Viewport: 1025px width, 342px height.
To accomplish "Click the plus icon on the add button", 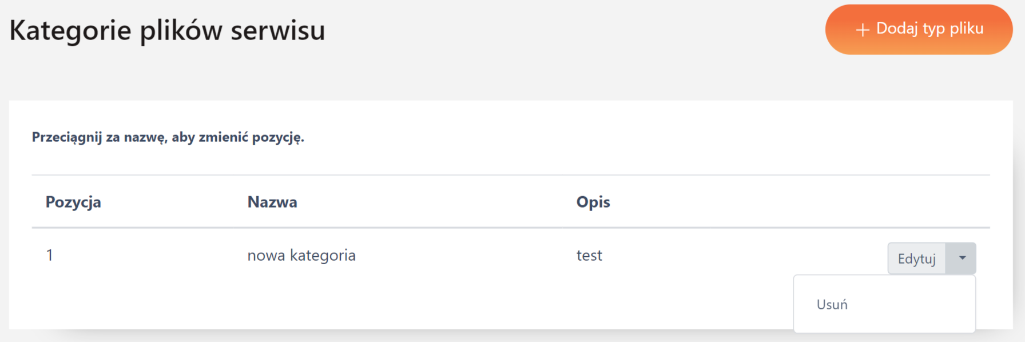I will [863, 30].
